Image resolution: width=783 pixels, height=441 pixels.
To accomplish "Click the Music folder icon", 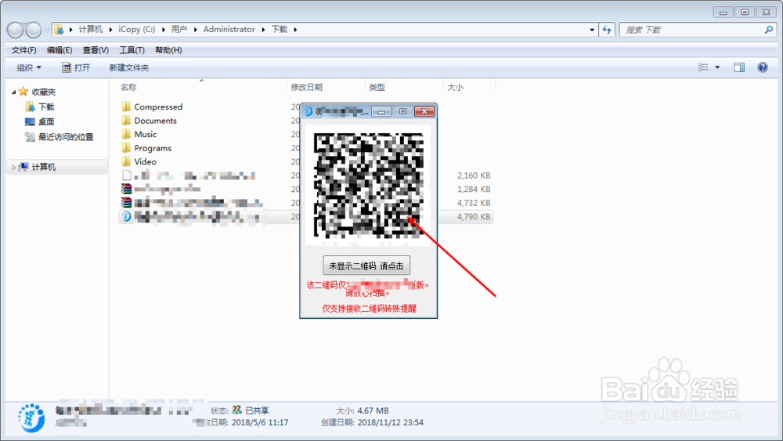I will [x=126, y=134].
